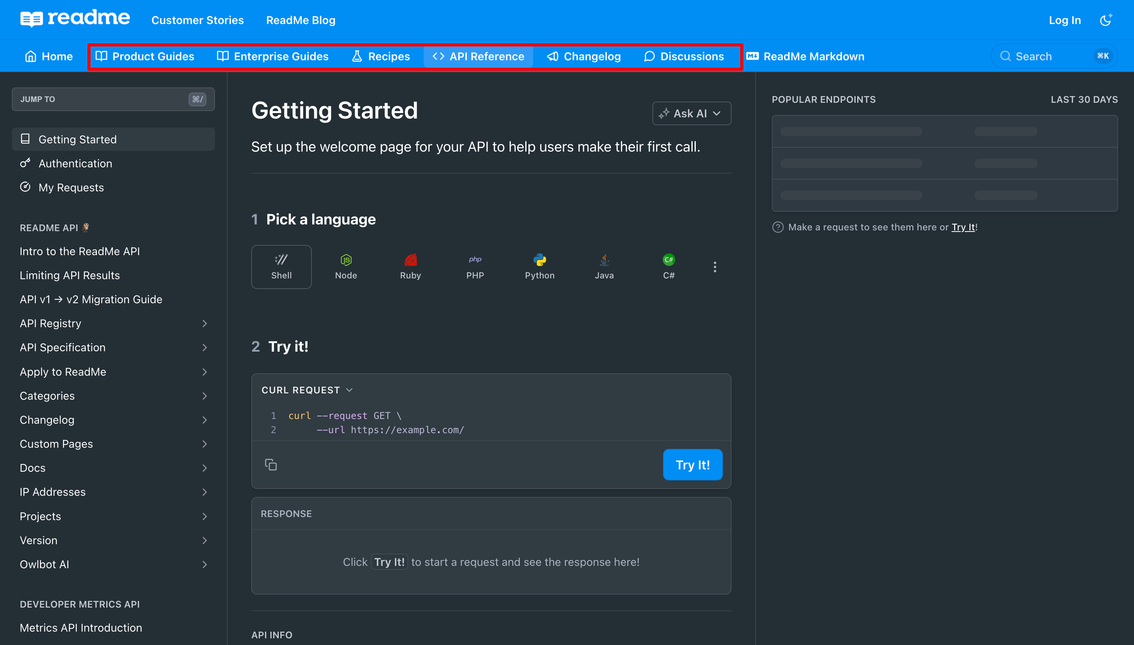Select the PHP language icon
The width and height of the screenshot is (1134, 645).
[475, 267]
